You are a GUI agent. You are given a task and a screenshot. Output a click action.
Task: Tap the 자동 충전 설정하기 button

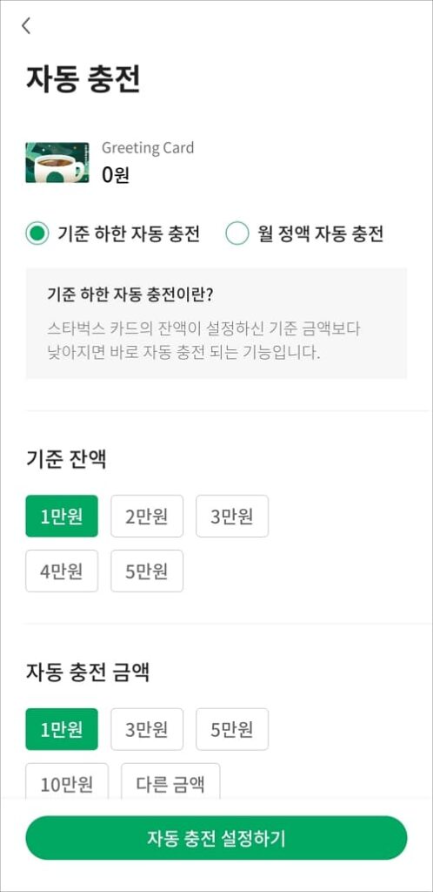216,838
